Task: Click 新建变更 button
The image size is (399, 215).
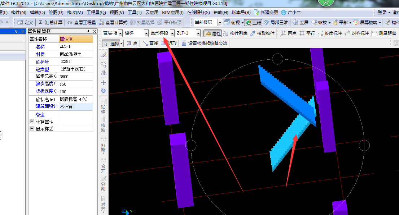Action: point(266,13)
